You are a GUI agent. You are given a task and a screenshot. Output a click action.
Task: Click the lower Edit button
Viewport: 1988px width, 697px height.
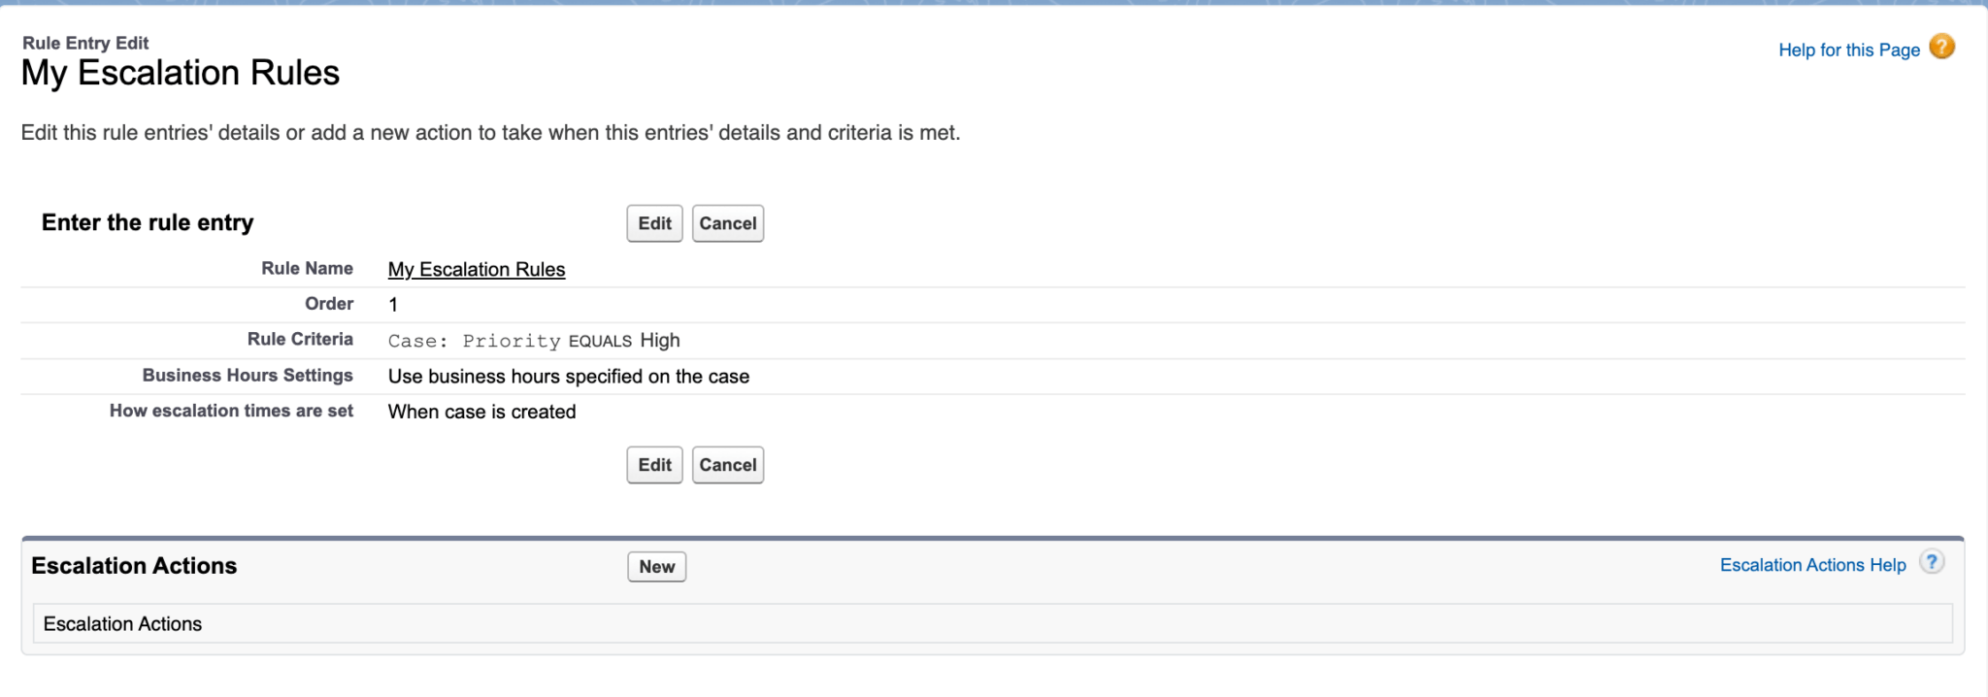[654, 465]
